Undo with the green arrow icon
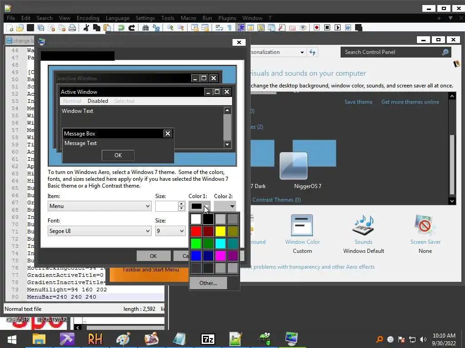Screen dimensions: 465x348 121,28
